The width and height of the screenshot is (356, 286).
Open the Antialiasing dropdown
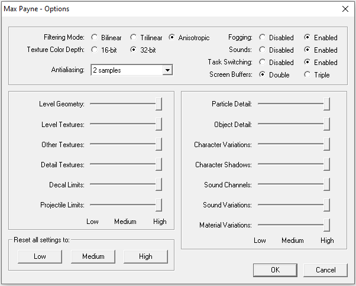(167, 70)
